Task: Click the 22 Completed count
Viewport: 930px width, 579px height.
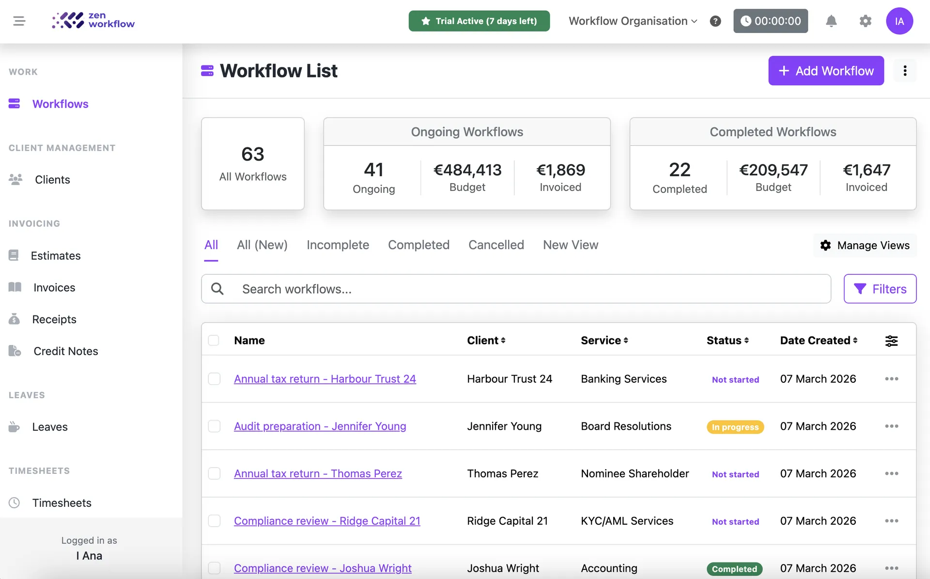Action: tap(680, 170)
